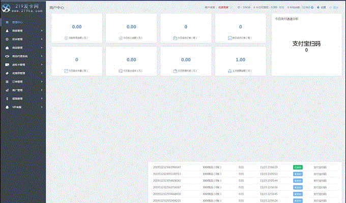Click the 提现管理 dollar icon
Image resolution: width=346 pixels, height=203 pixels.
point(6,98)
